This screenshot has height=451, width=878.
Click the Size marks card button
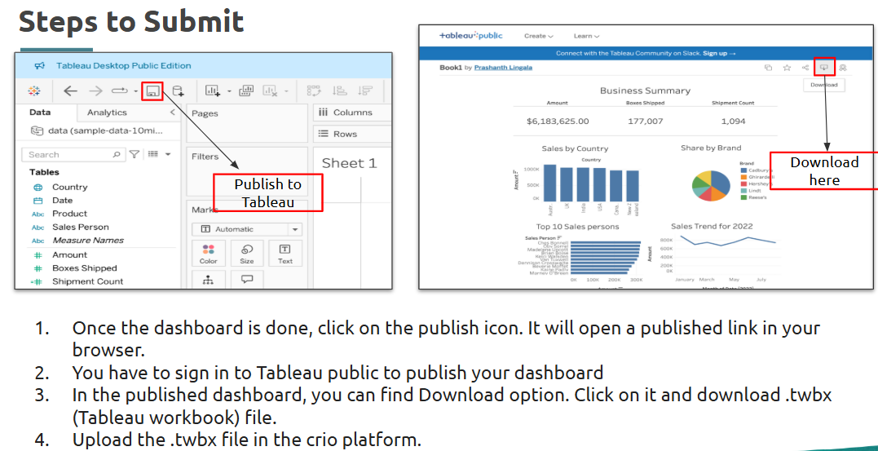247,254
